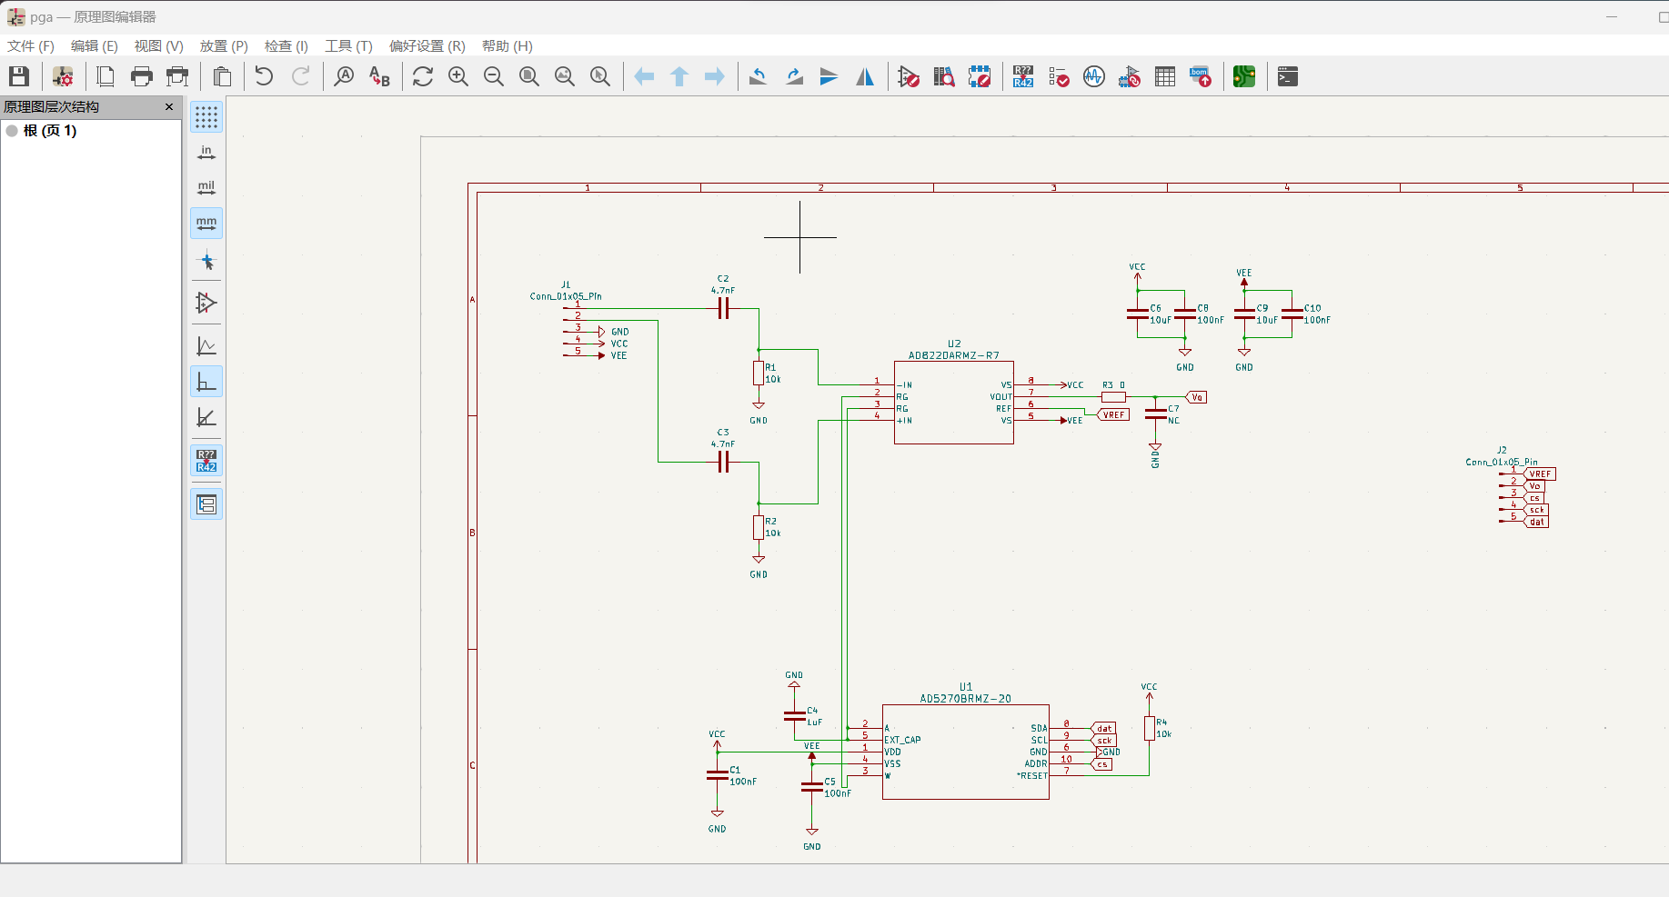The height and width of the screenshot is (897, 1669).
Task: Open the scripting console icon
Action: click(x=1288, y=77)
